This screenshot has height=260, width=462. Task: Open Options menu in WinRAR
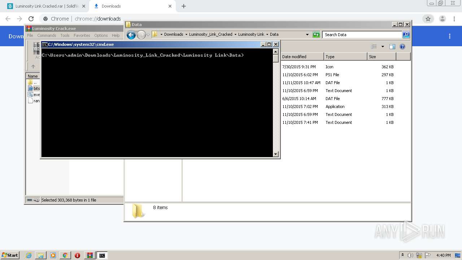(101, 35)
